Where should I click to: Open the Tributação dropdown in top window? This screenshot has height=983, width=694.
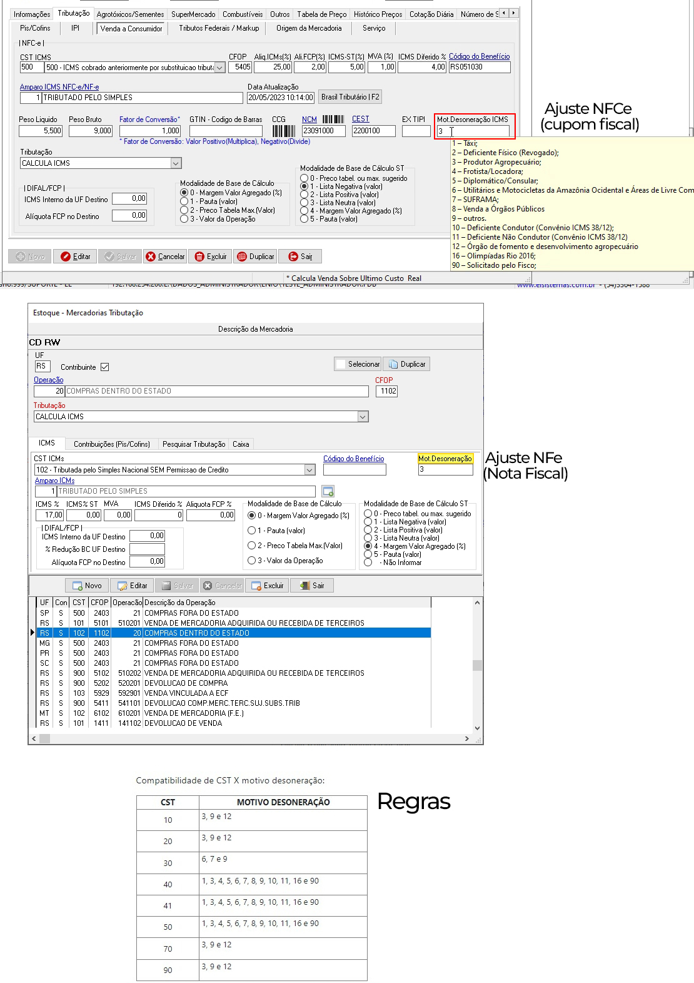coord(176,163)
